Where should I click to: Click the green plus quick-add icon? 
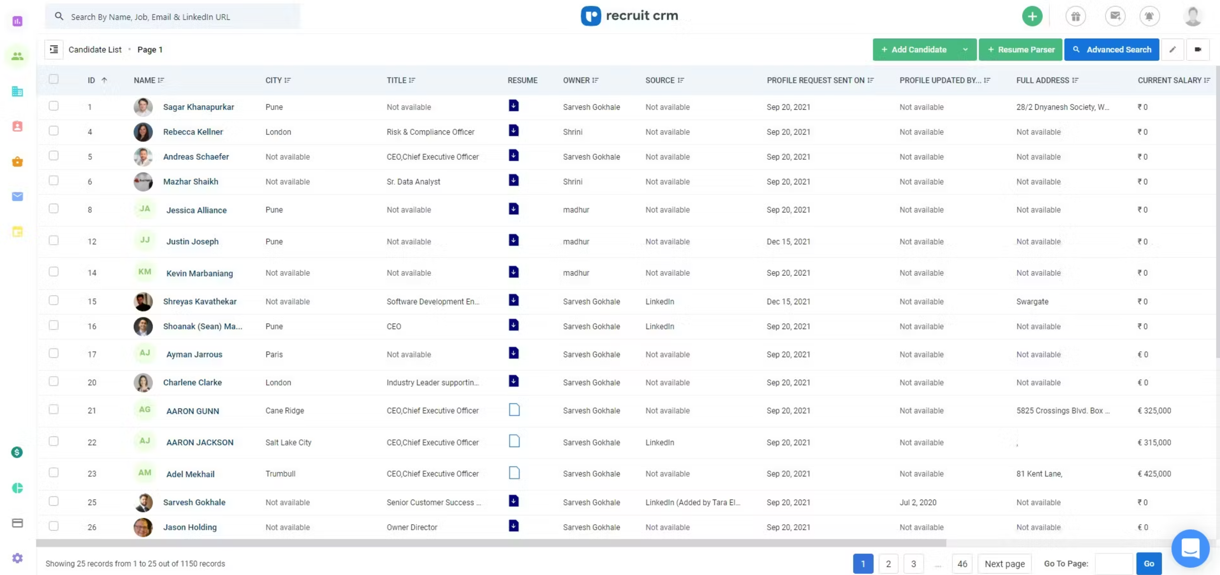[x=1032, y=16]
